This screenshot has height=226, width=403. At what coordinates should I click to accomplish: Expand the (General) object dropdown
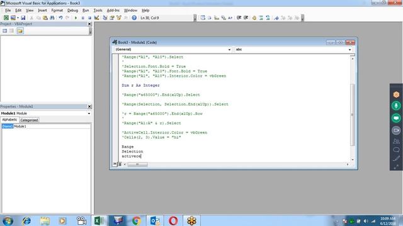pyautogui.click(x=229, y=50)
